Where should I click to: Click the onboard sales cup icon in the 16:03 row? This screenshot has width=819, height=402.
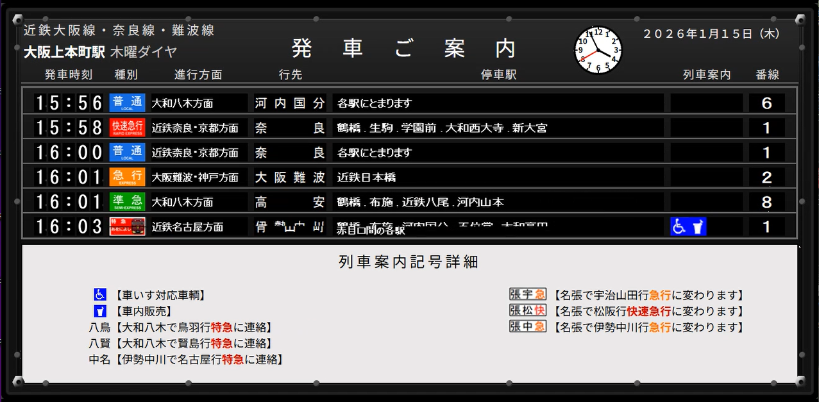[697, 226]
